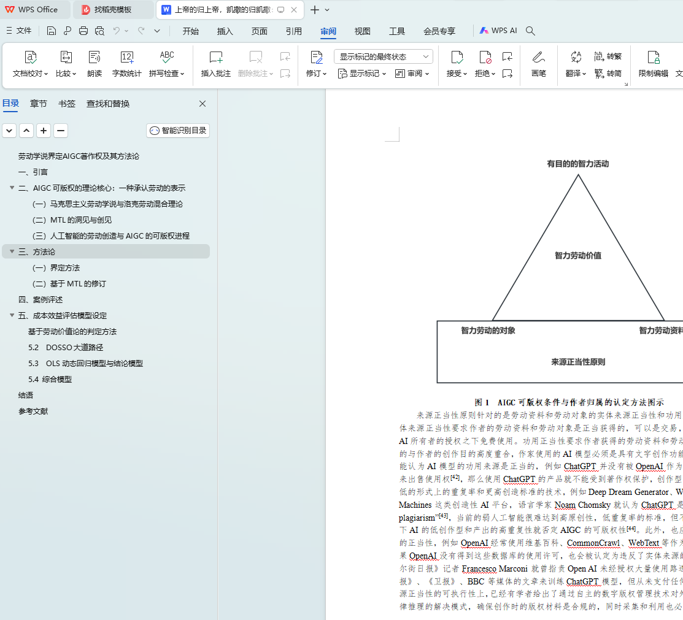
Task: Collapse the 五、成本效益评估模型设定 tree node
Action: (x=12, y=315)
